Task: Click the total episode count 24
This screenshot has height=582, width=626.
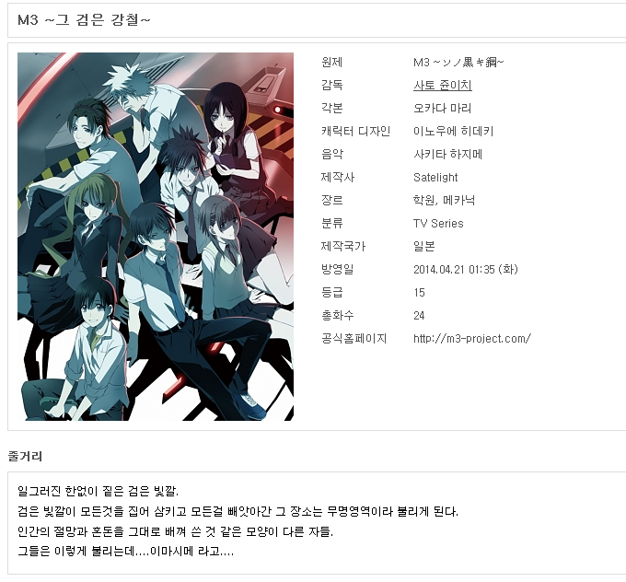Action: coord(419,316)
